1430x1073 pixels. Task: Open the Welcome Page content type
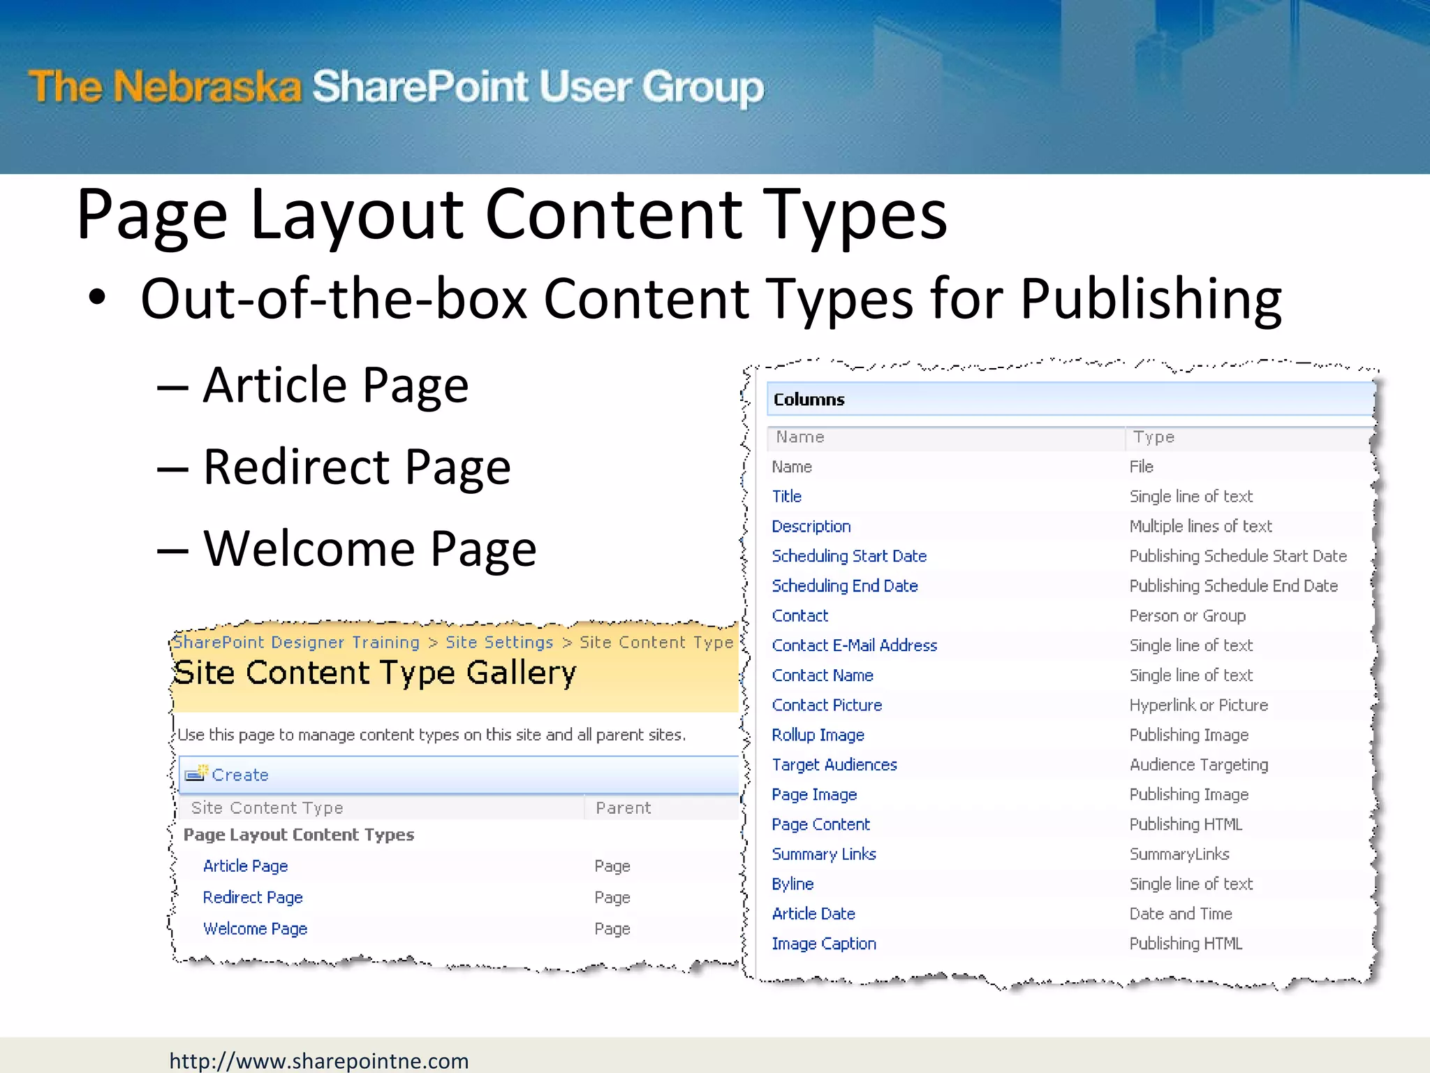(255, 928)
